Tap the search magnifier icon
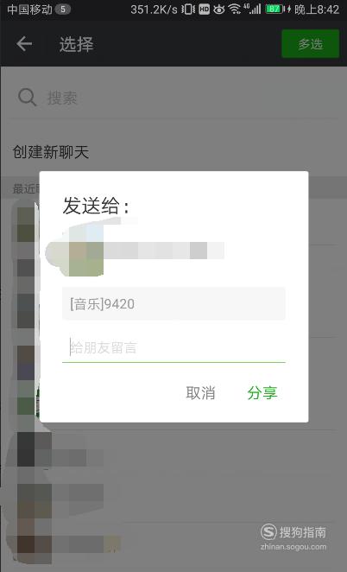 28,98
